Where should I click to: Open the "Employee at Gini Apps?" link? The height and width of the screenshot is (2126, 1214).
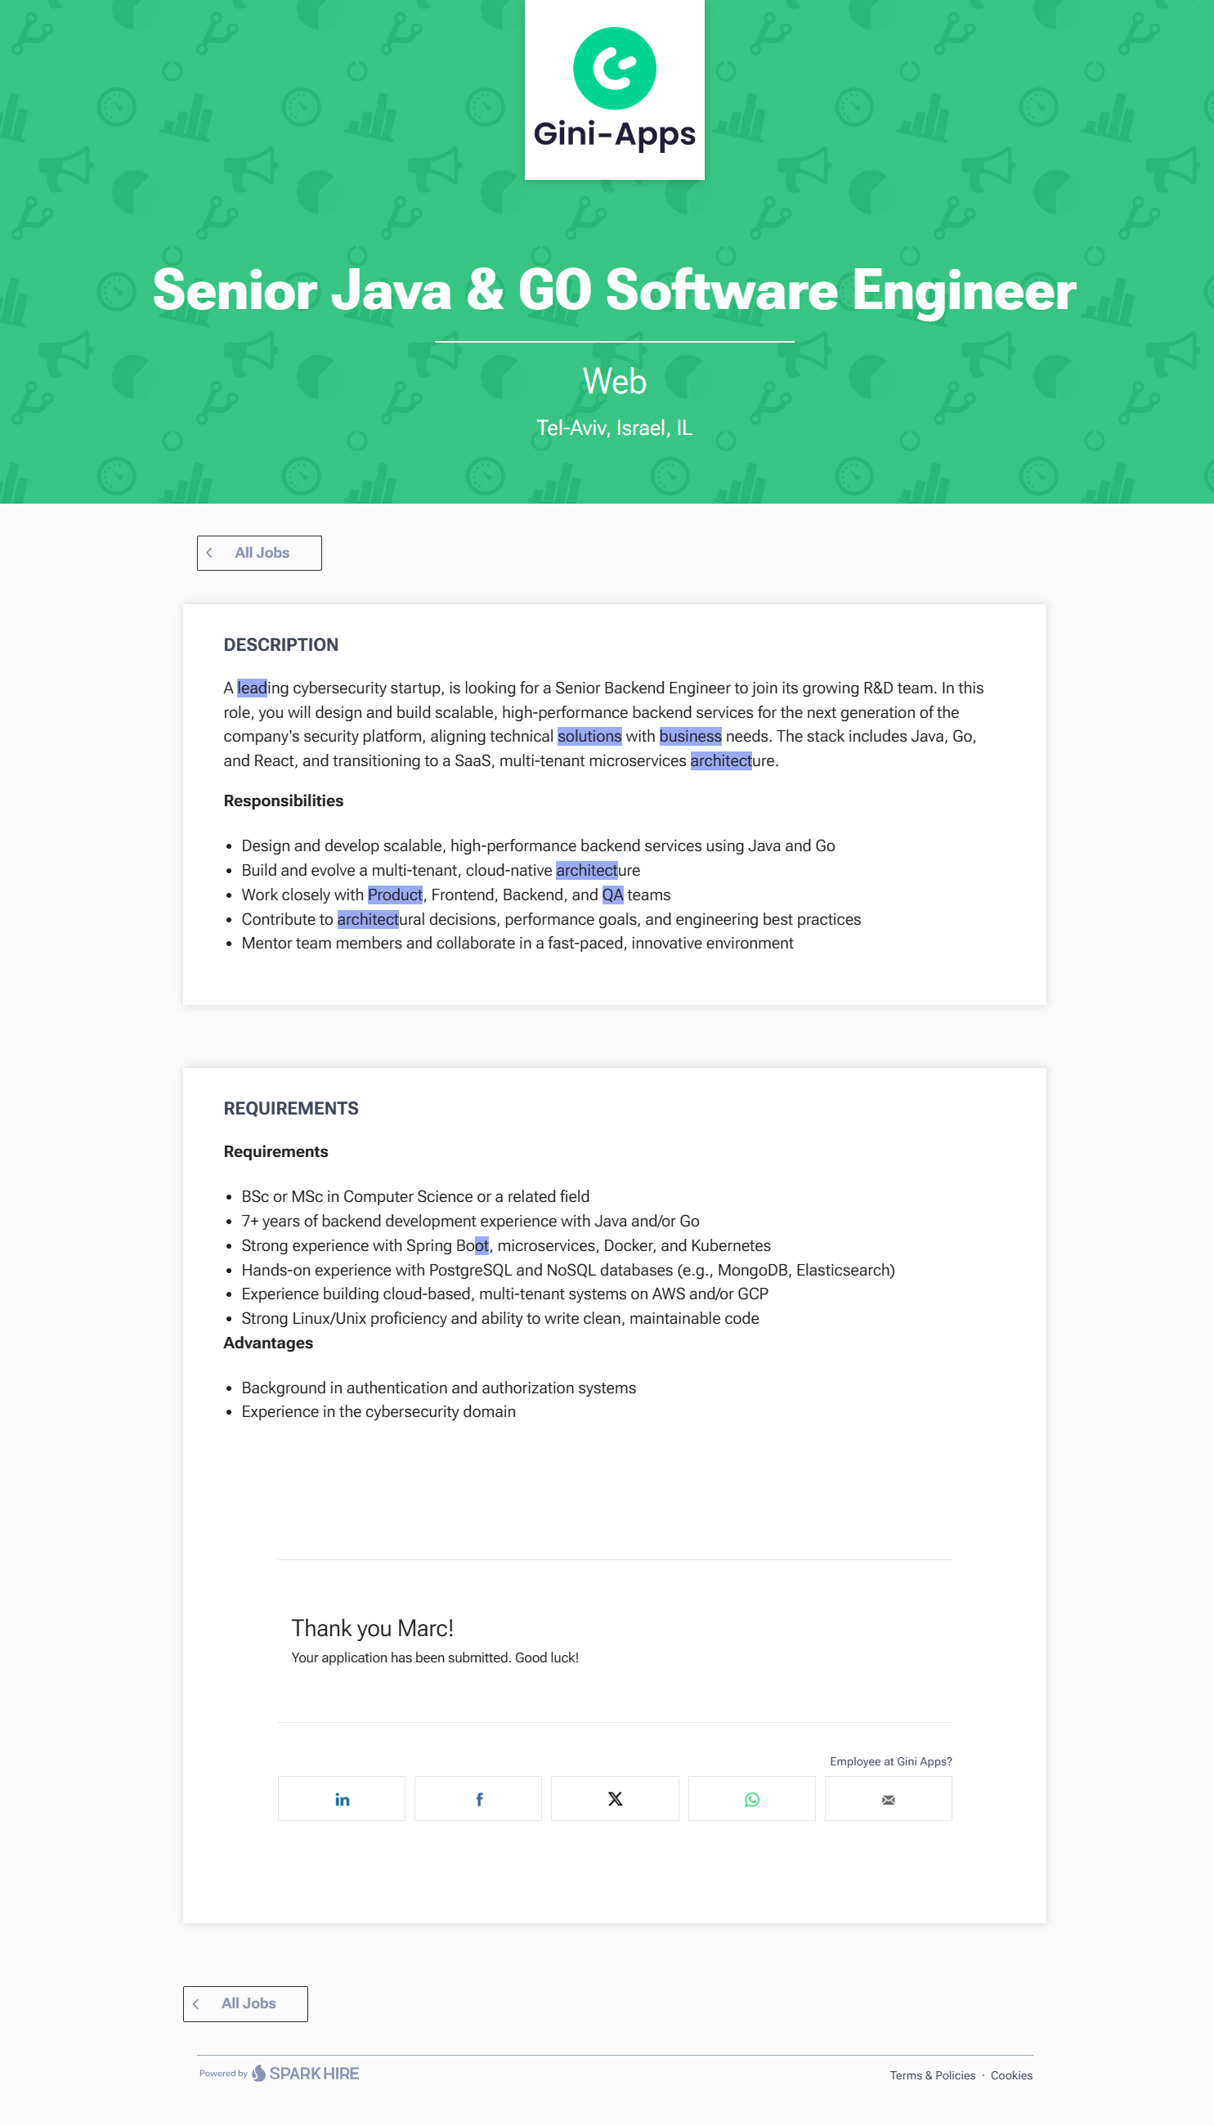[x=889, y=1760]
